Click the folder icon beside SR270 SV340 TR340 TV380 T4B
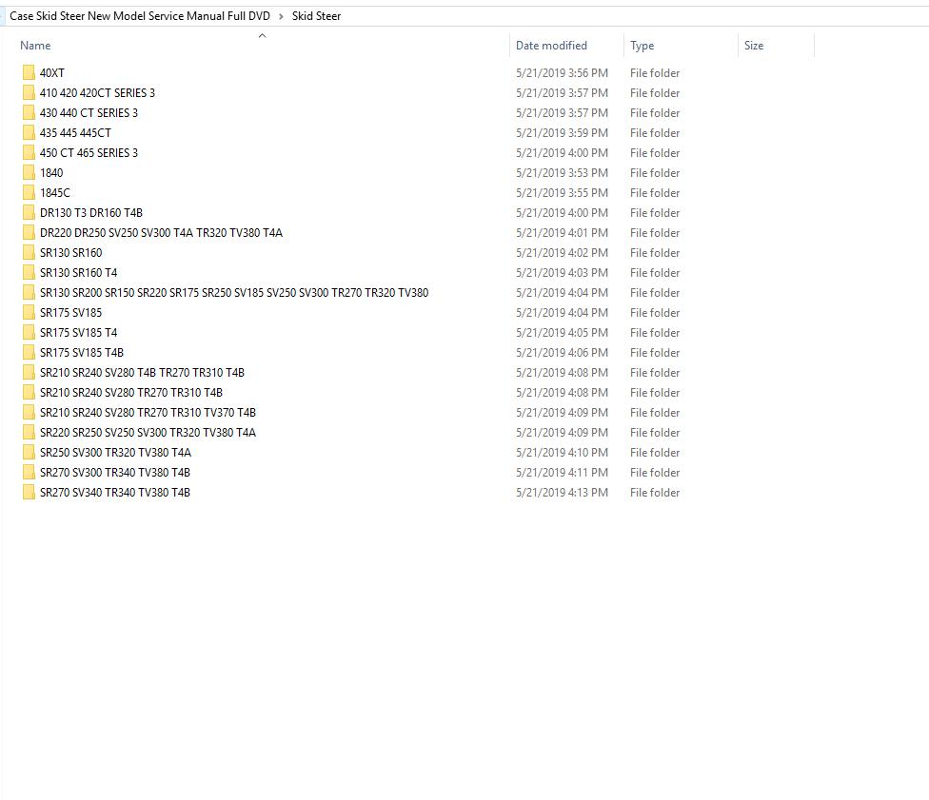This screenshot has width=929, height=800. tap(29, 492)
